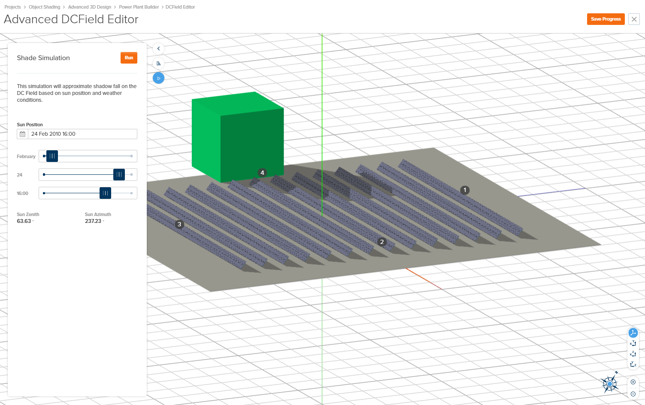Click the Shade Simulation panel title
Viewport: 645px width, 405px height.
[x=43, y=58]
